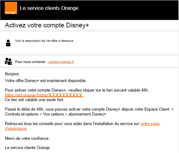Open the contact.orange.fr link
Screen dimensions: 179x153
coord(61,62)
